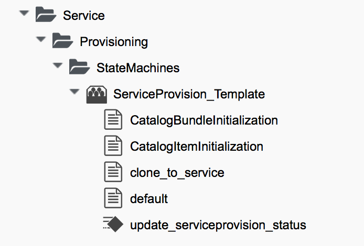Click the Service folder icon
The width and height of the screenshot is (364, 246).
(46, 15)
